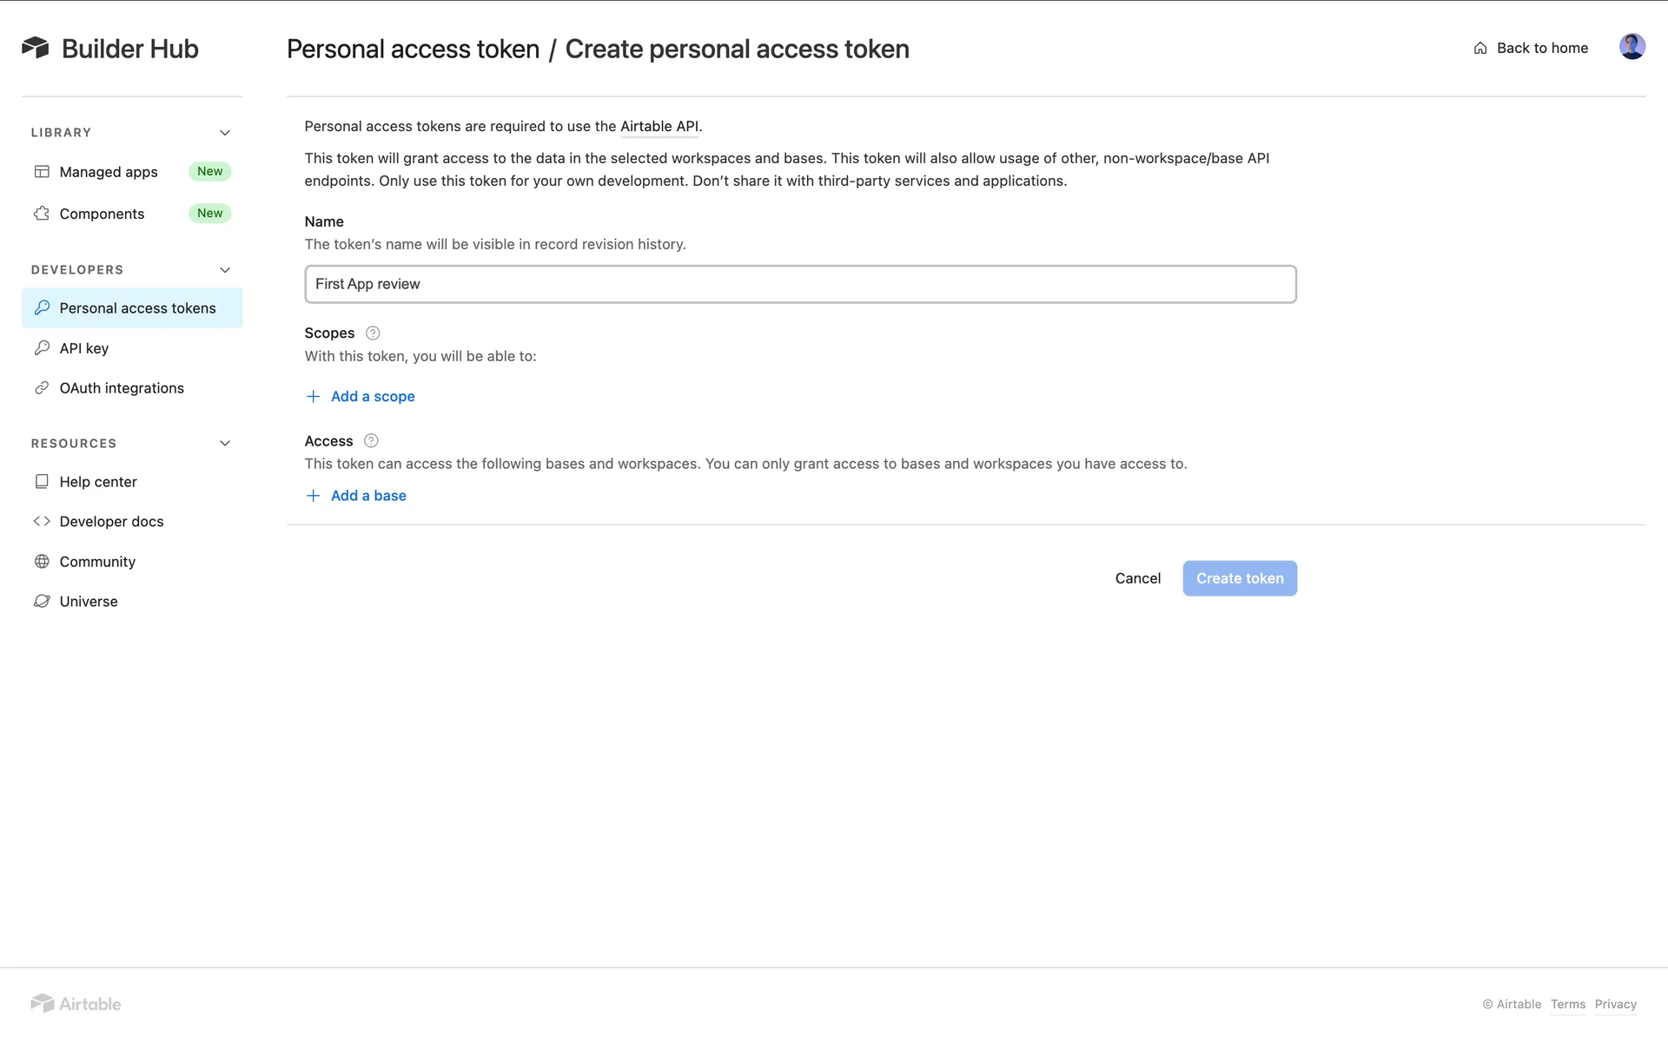Click the plus icon beside Add a base
The height and width of the screenshot is (1042, 1668).
314,496
